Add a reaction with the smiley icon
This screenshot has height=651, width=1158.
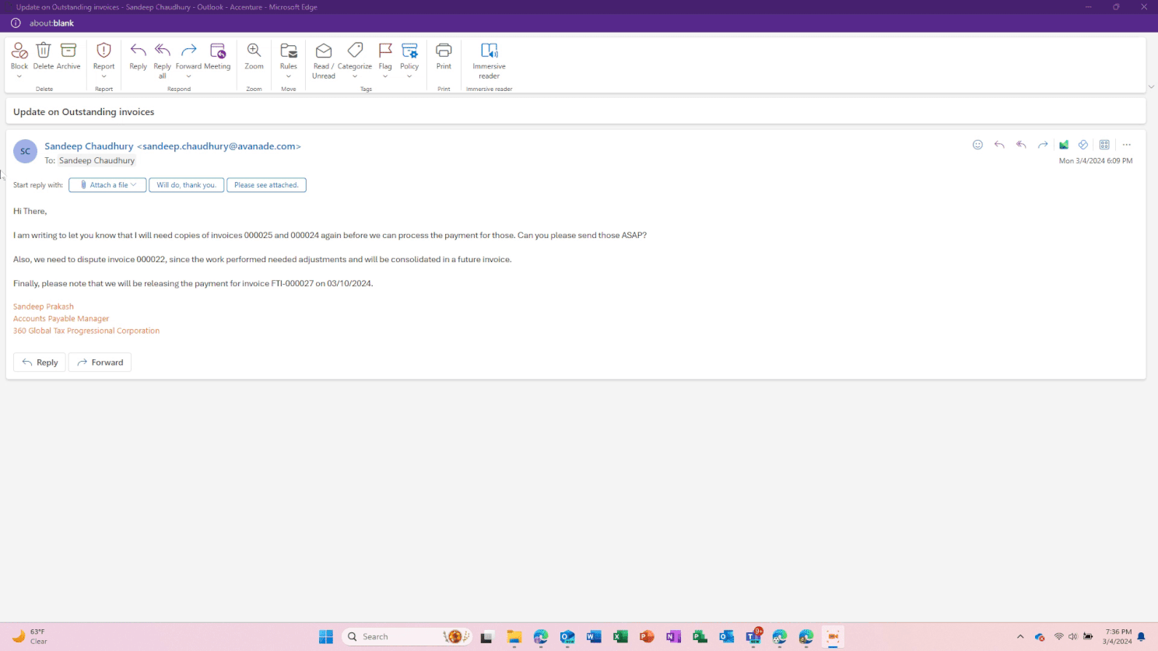pos(977,145)
